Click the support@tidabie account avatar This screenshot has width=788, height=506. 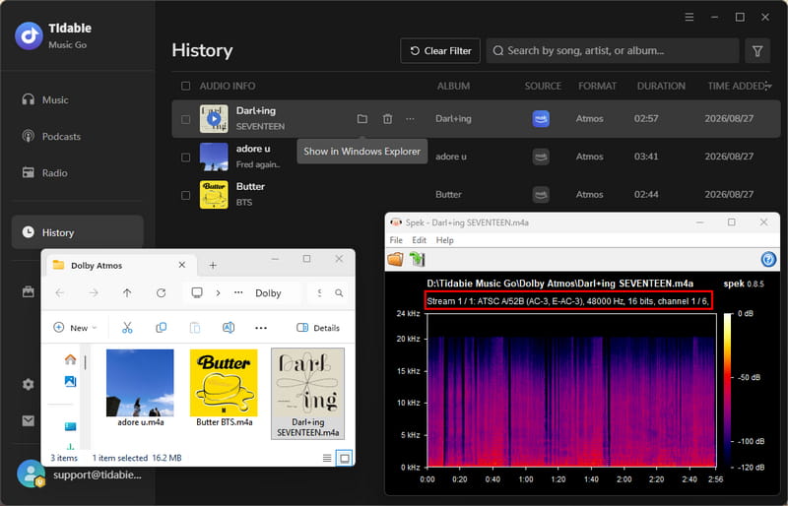click(x=31, y=474)
